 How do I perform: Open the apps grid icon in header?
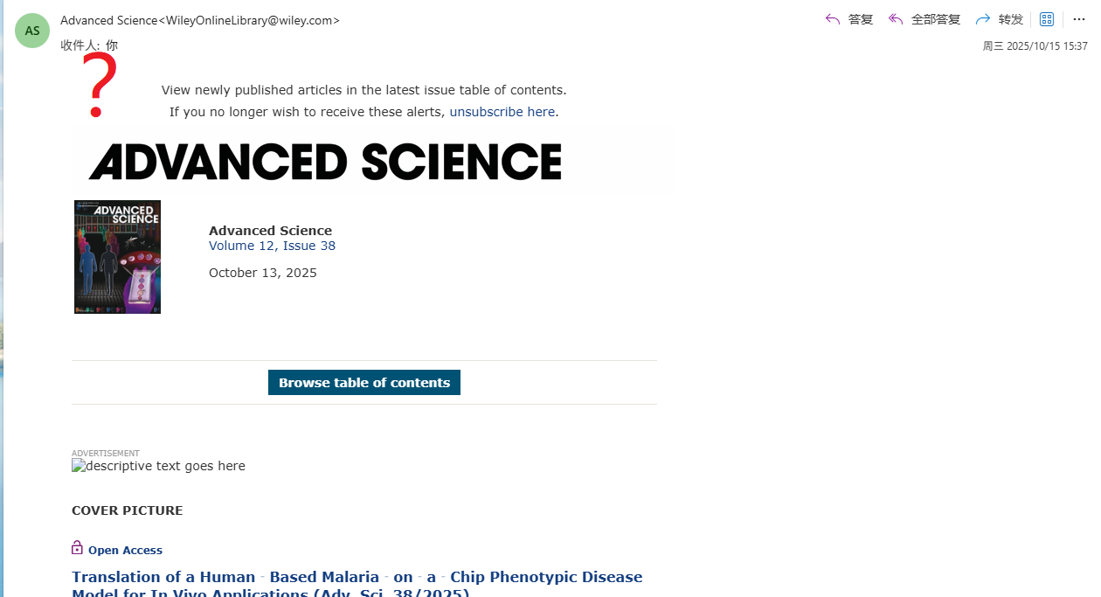coord(1047,19)
